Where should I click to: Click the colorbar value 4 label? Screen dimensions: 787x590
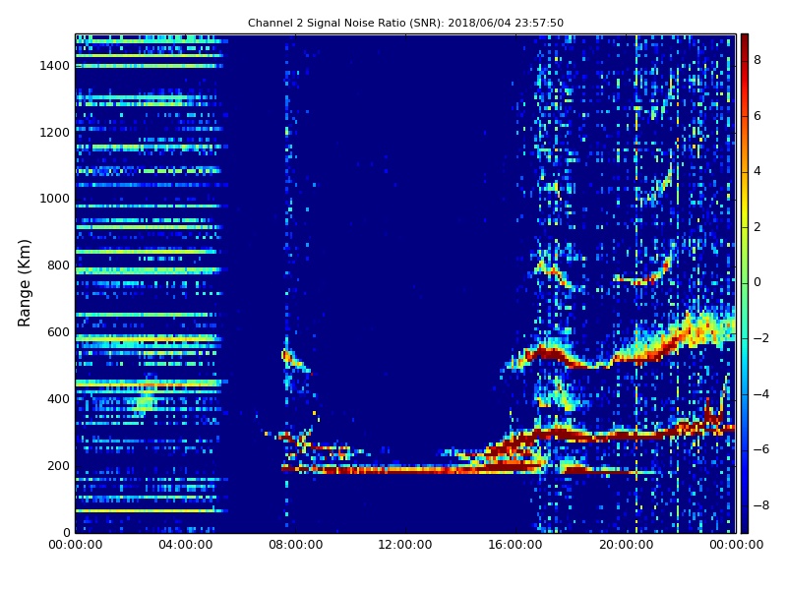click(757, 171)
